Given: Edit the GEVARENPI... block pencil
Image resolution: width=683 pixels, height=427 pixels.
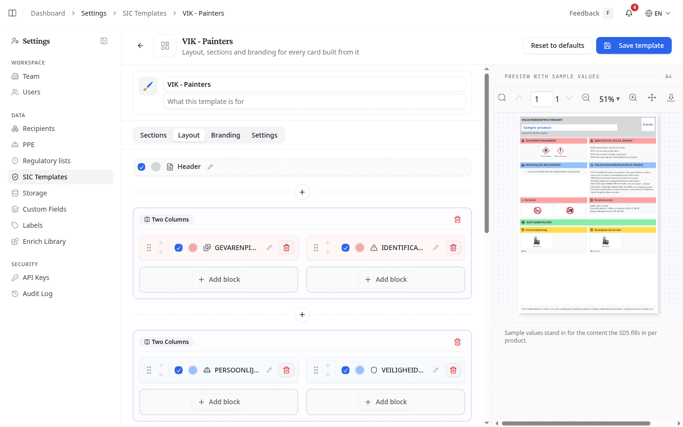Looking at the screenshot, I should 269,248.
